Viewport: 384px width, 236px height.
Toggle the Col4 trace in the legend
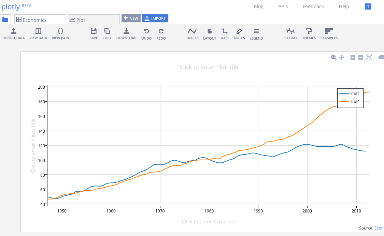click(355, 101)
